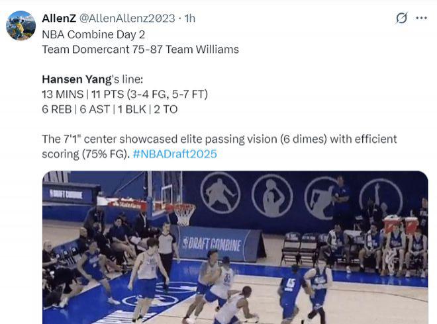Viewport: 437px width, 324px height.
Task: Click the NBA Combine Day 2 line
Action: [x=93, y=34]
